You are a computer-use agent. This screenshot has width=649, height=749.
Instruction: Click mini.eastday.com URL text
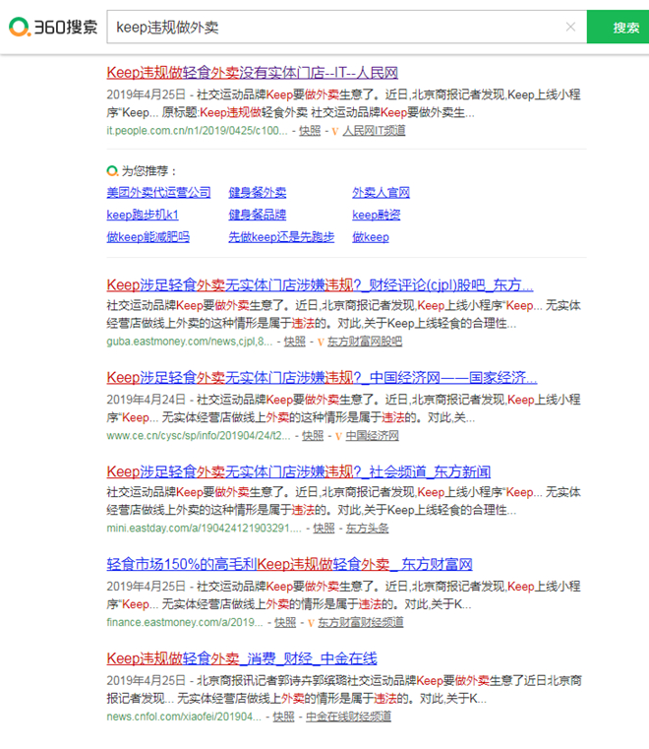pyautogui.click(x=204, y=529)
